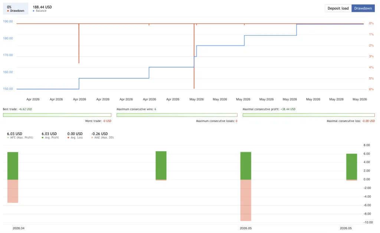Click the 6% drawdown axis label
The image size is (380, 233).
pos(371,89)
